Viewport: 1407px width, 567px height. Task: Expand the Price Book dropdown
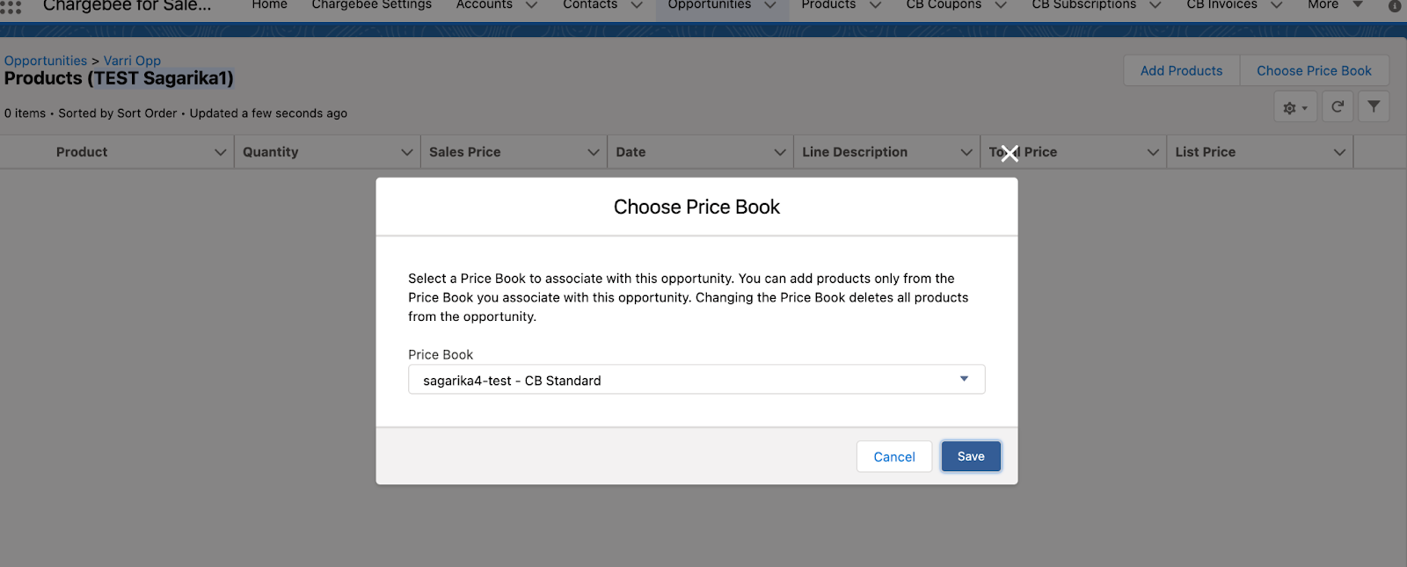[x=964, y=380]
